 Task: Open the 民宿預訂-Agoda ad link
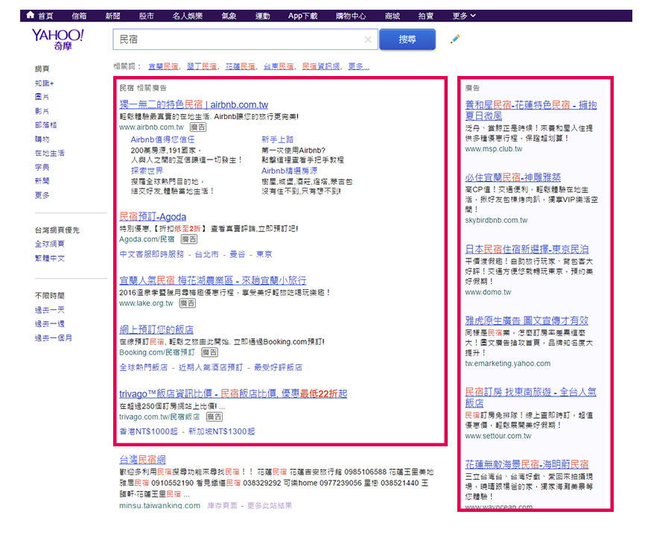[153, 217]
